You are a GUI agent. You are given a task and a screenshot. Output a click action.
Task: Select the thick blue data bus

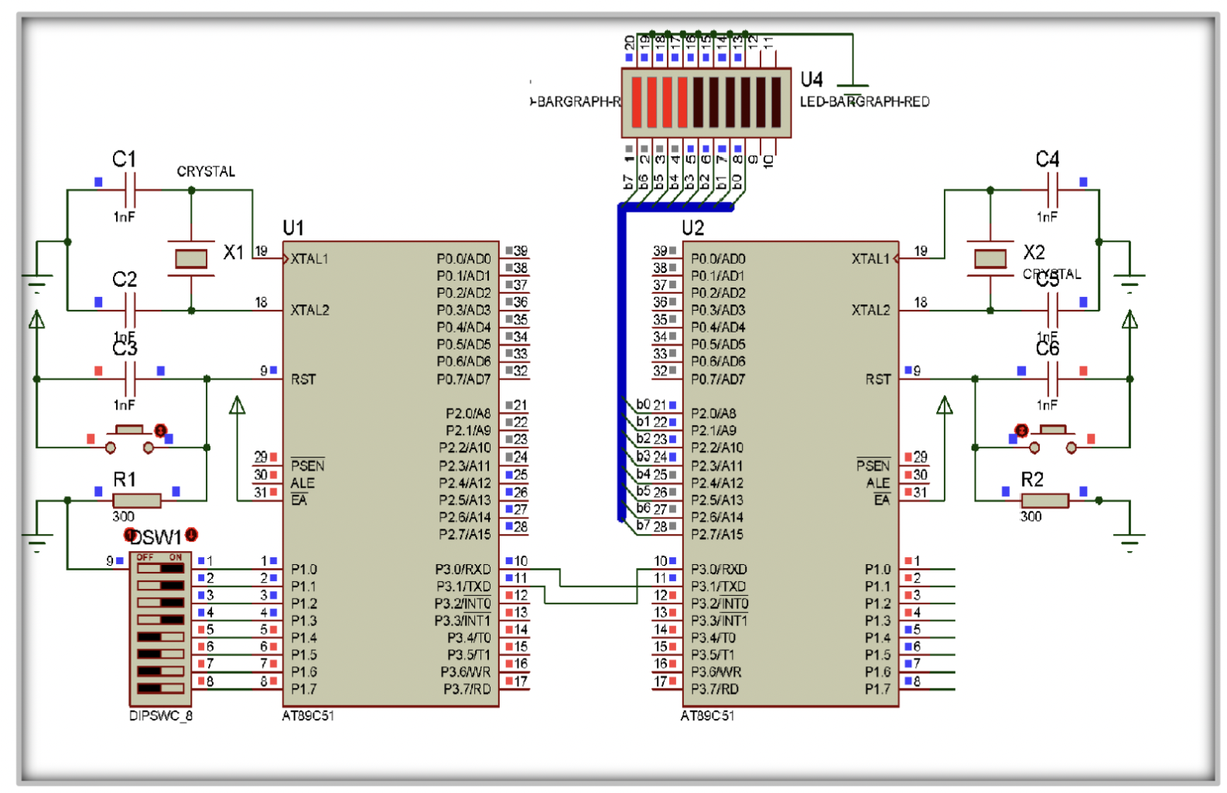[621, 363]
